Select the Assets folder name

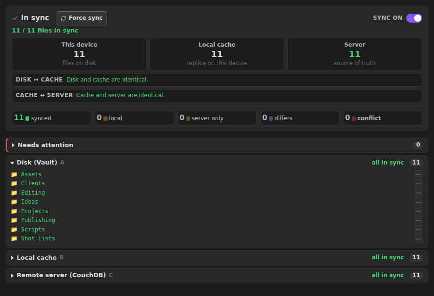coord(31,174)
